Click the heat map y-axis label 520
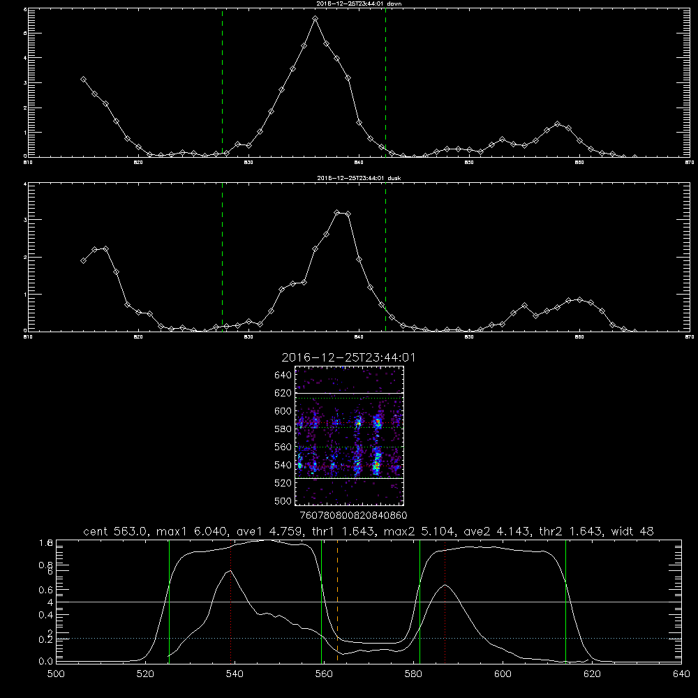Viewport: 698px width, 698px height. click(x=283, y=483)
